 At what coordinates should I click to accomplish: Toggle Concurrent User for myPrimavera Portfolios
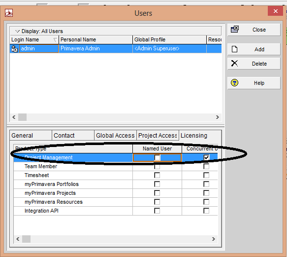pos(206,184)
